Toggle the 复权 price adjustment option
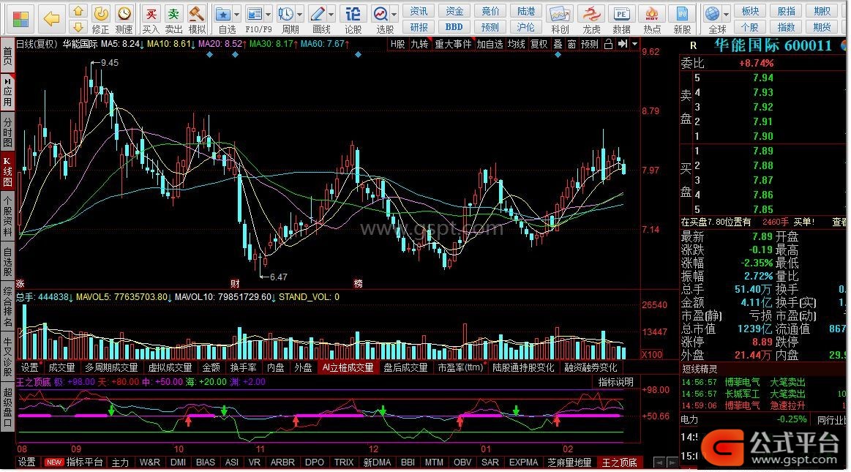Viewport: 851px width, 472px height. (x=539, y=44)
